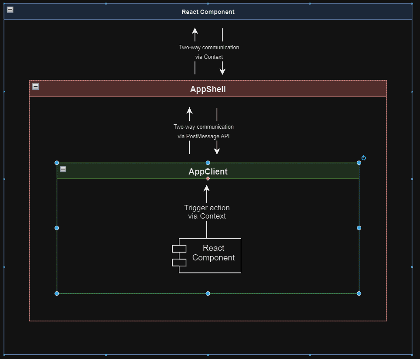This screenshot has height=359, width=420.
Task: Click the lower port rectangle on the component symbol
Action: (x=178, y=262)
